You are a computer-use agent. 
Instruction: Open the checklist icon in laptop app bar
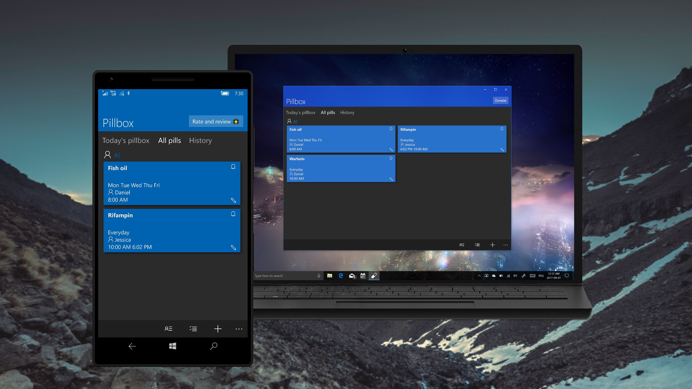click(477, 245)
